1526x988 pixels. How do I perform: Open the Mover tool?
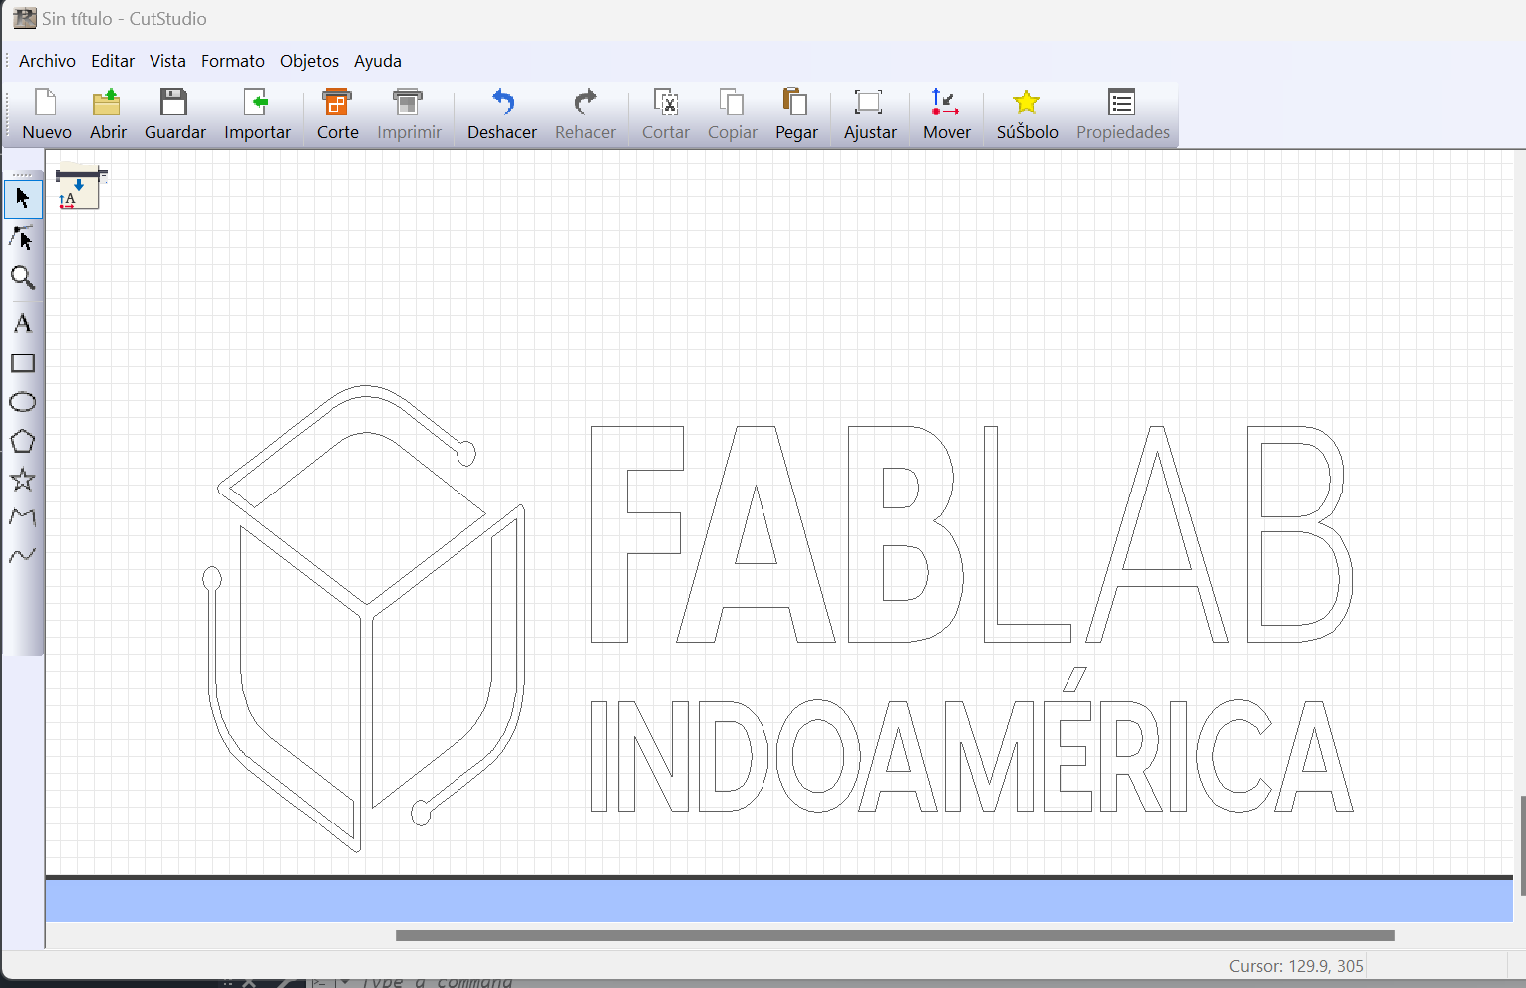(946, 115)
